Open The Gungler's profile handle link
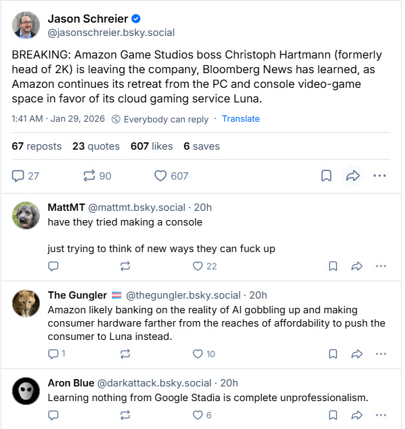This screenshot has width=405, height=429. click(183, 295)
